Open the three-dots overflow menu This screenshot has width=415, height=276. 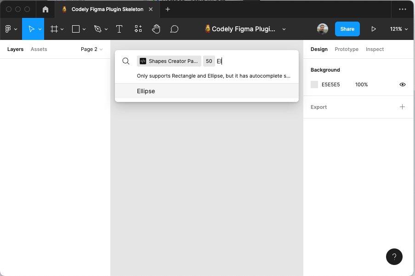pos(403,9)
